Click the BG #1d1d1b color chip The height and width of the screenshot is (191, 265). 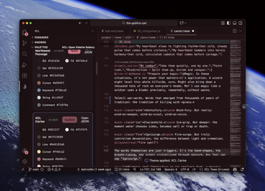click(x=49, y=61)
